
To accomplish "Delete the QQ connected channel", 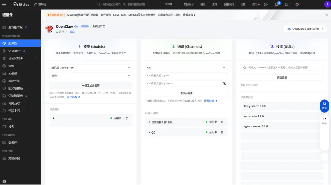I will (222, 132).
